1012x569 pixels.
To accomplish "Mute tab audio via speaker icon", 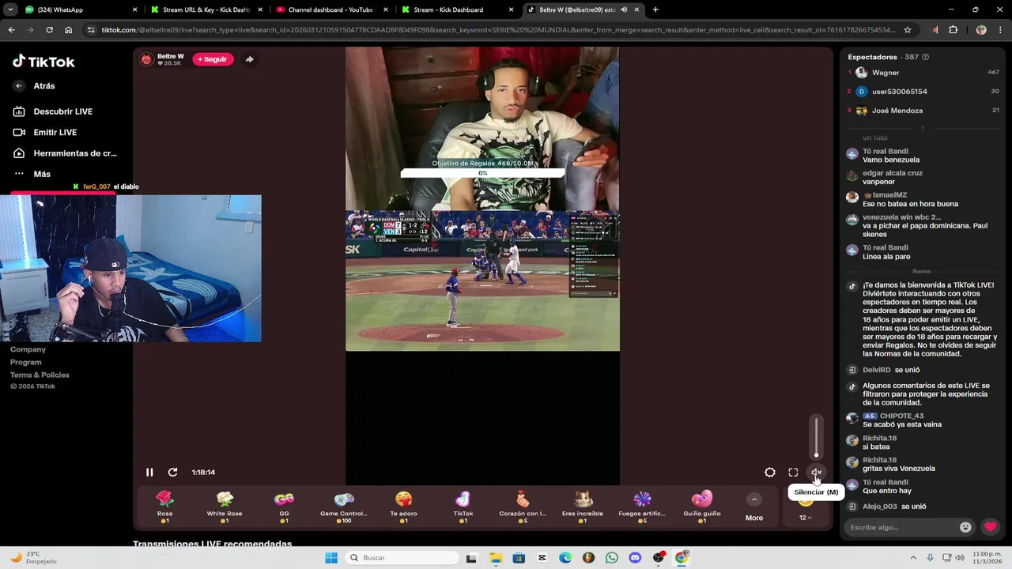I will (624, 9).
